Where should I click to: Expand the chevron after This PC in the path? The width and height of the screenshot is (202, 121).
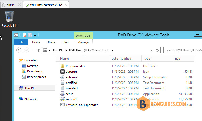coord(66,50)
